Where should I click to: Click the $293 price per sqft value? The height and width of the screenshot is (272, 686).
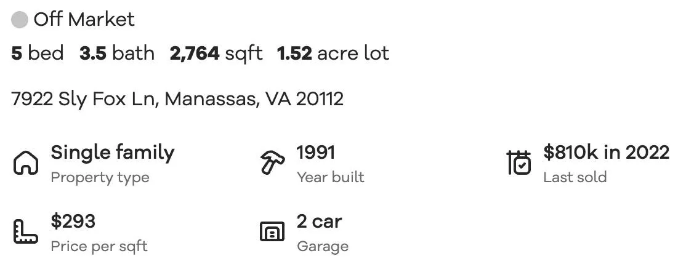(73, 221)
